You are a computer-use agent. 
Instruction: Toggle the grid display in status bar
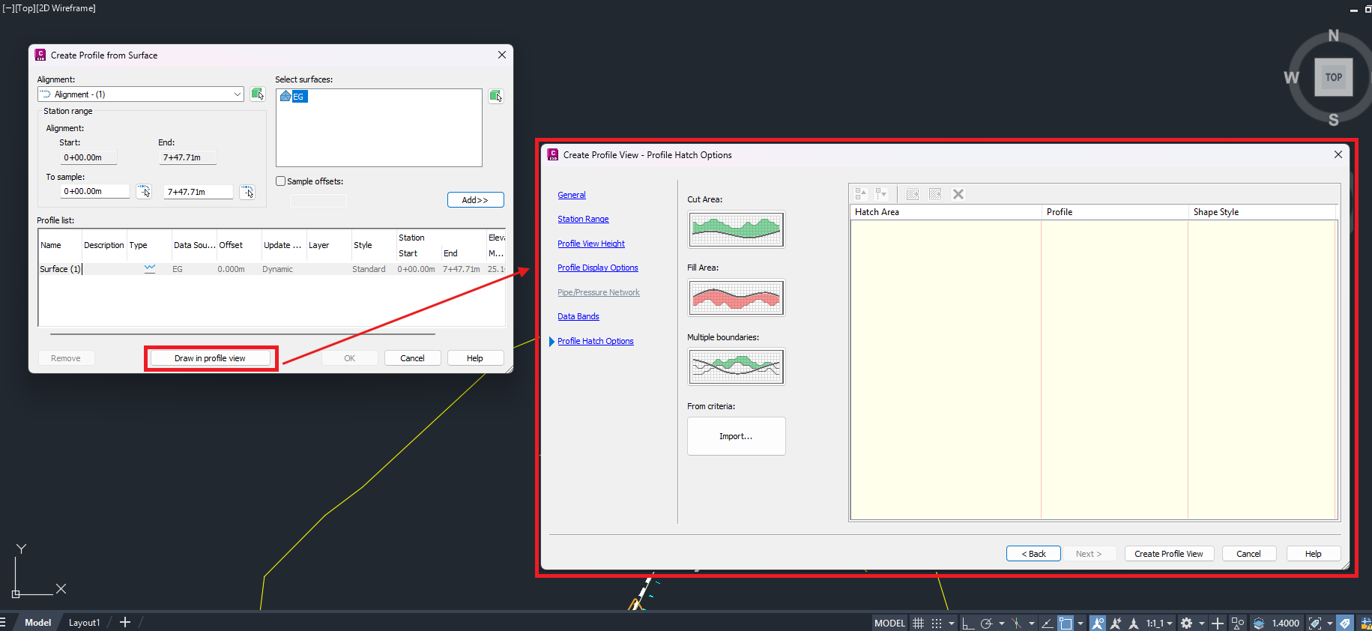(x=918, y=623)
